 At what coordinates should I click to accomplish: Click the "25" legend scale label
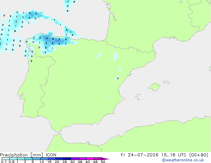point(65,162)
